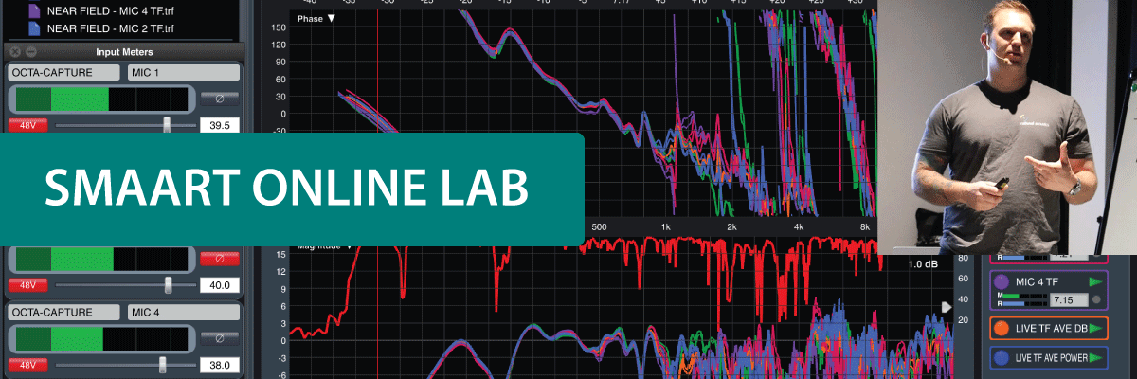Toggle 48V phantom power for MIC 1
Image resolution: width=1137 pixels, height=379 pixels.
(x=27, y=125)
